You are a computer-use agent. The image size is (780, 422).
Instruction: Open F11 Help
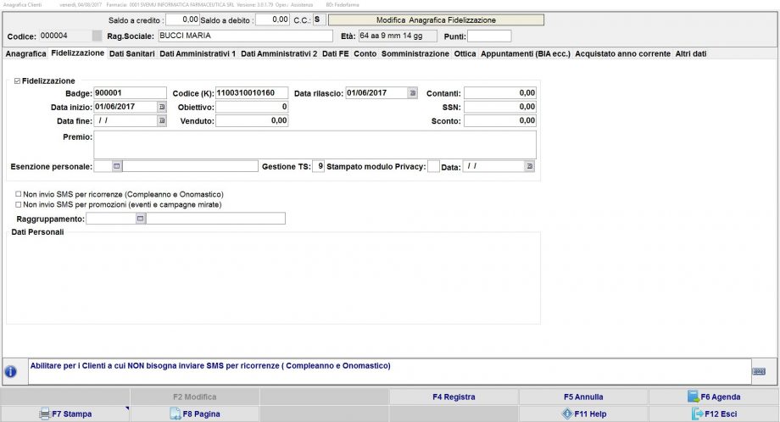[x=583, y=414]
